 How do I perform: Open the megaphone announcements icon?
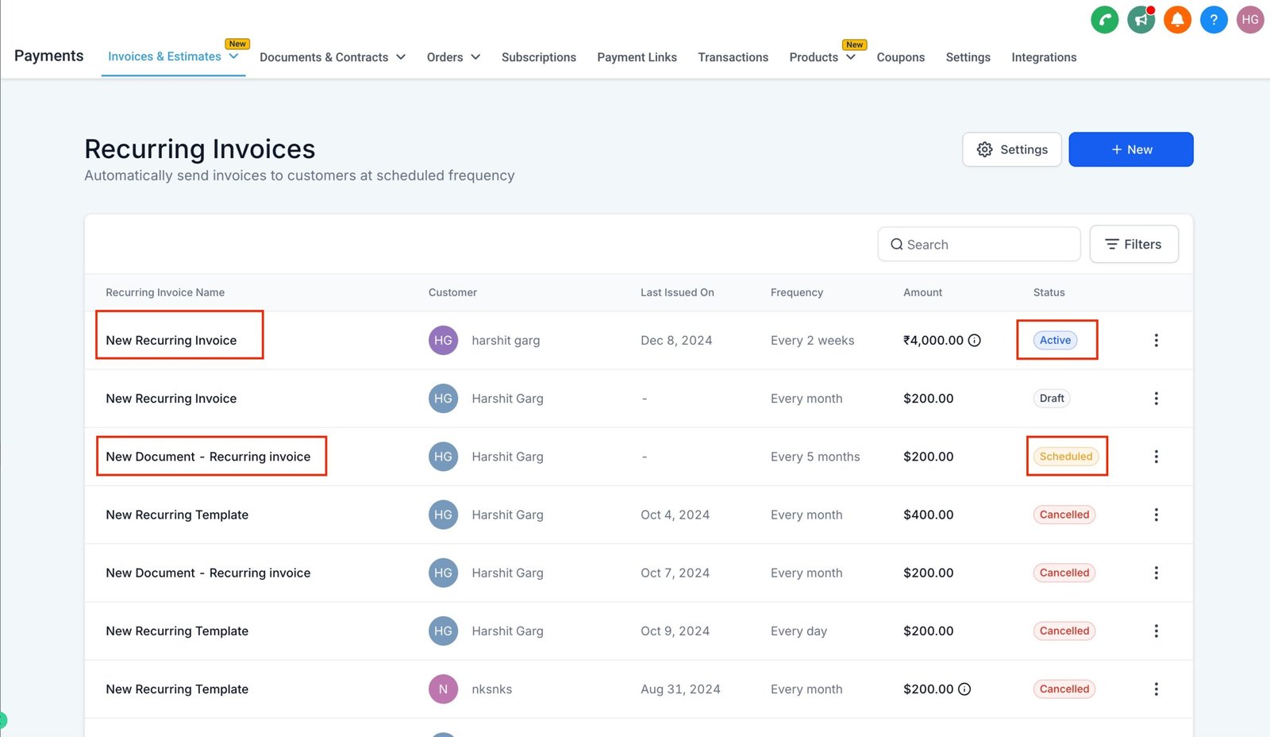tap(1141, 20)
